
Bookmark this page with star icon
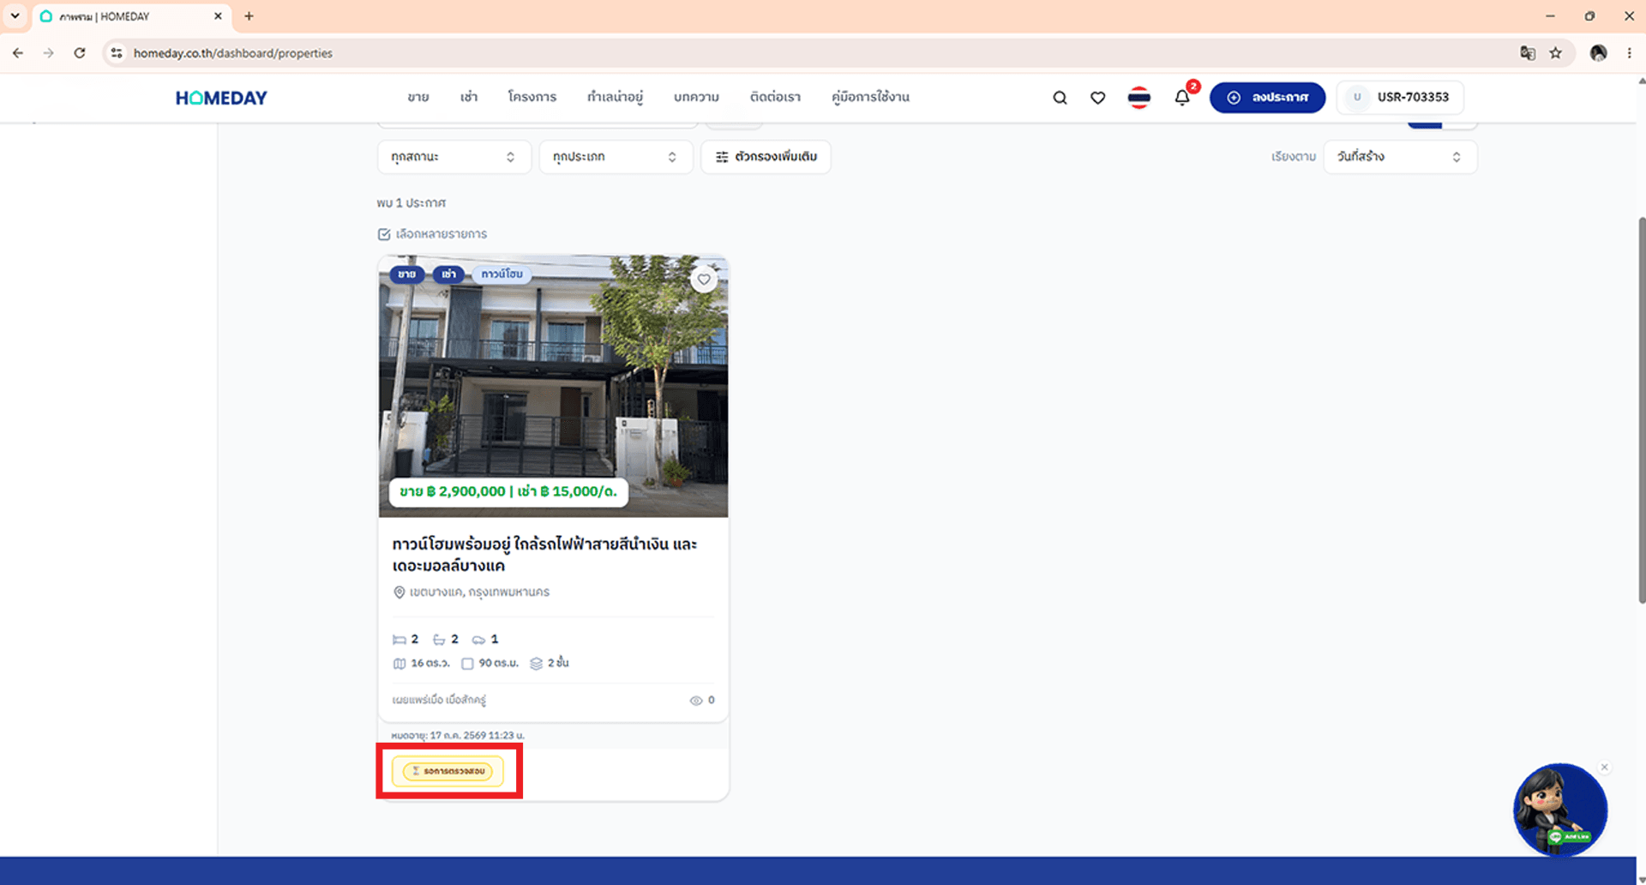click(x=1556, y=53)
